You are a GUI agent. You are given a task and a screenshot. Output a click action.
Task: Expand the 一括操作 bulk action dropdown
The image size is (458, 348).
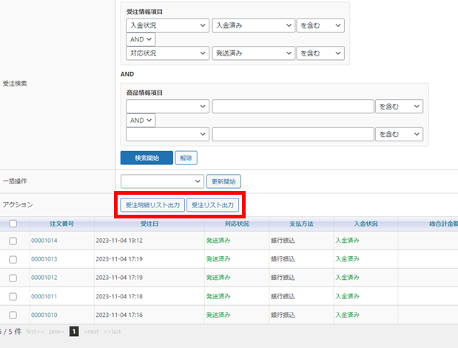click(x=162, y=181)
